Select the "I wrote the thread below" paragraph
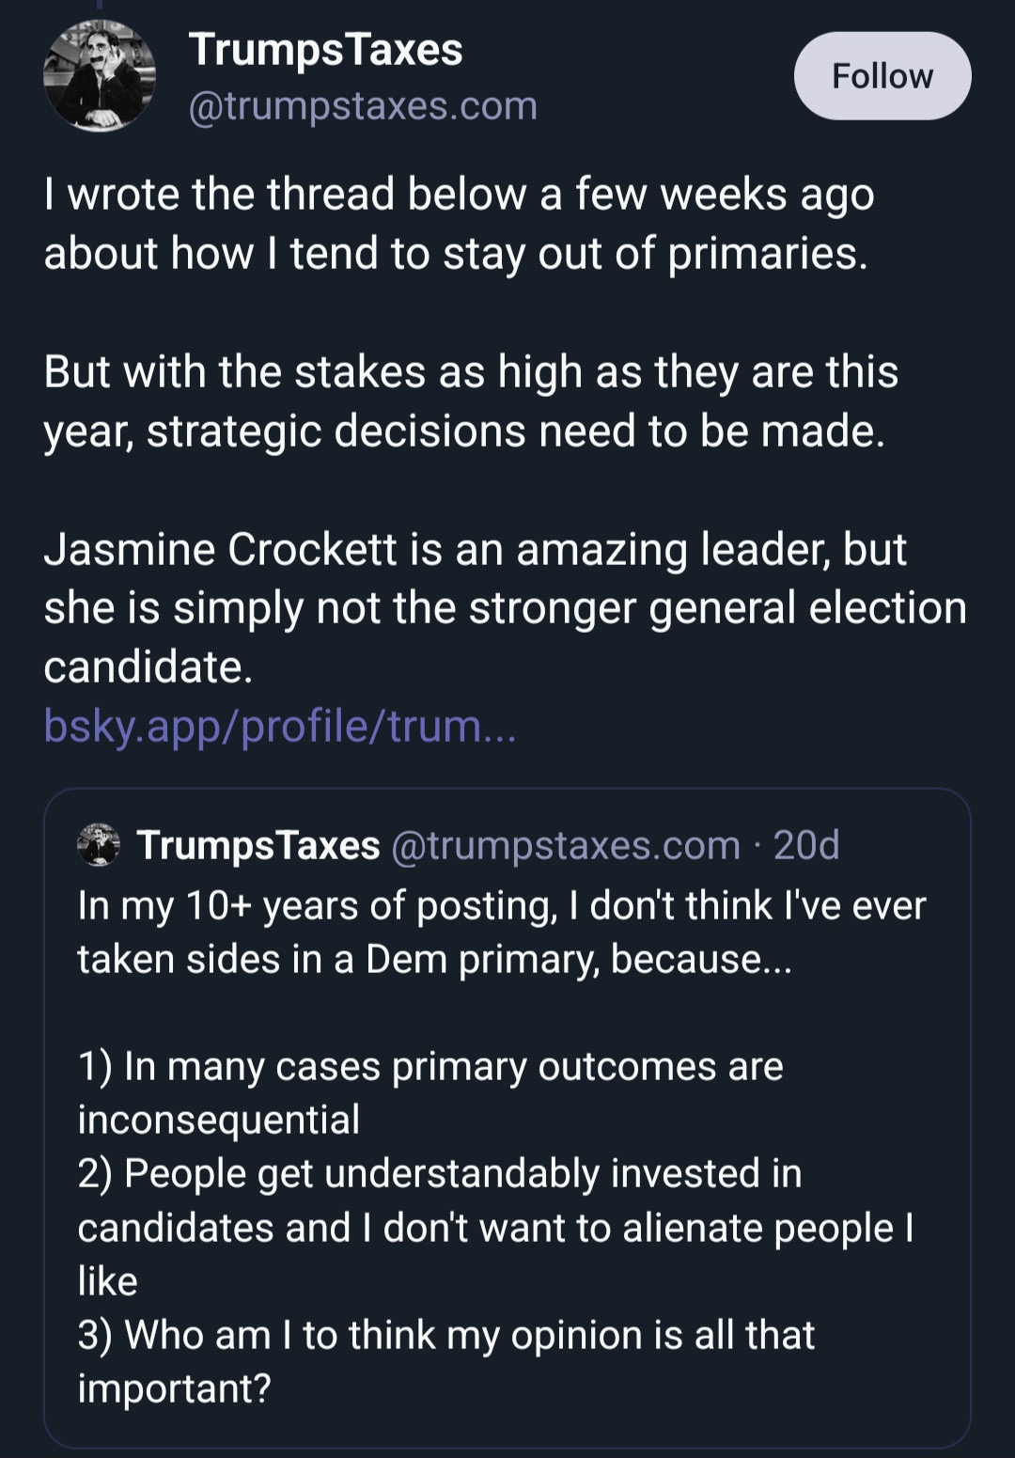 (459, 224)
